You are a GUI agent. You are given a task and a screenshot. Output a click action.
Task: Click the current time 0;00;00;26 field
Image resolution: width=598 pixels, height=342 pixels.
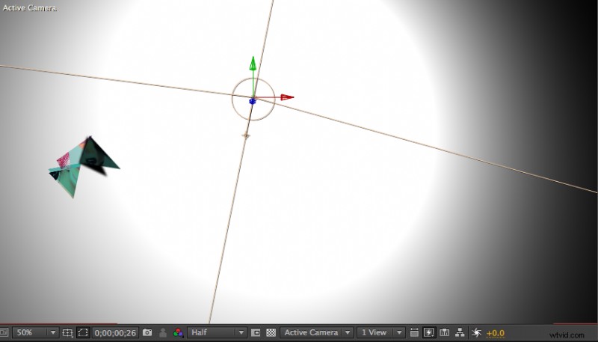116,332
